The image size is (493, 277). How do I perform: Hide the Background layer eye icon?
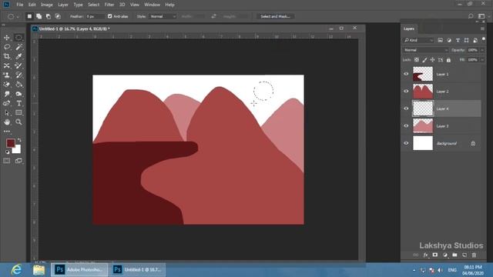(406, 143)
